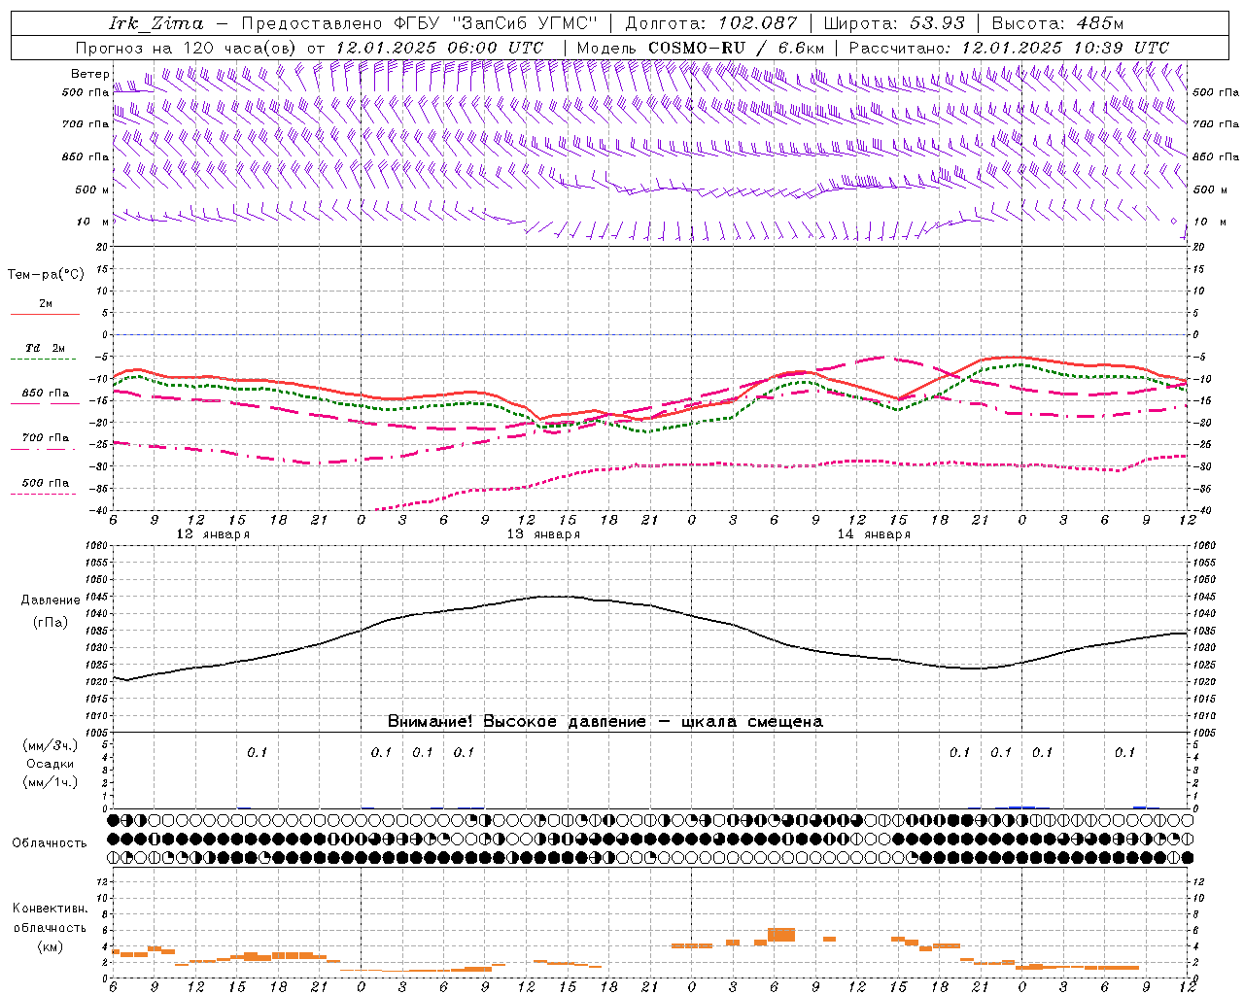1244x995 pixels.
Task: Select the forecast line 'Прогноз на 120 часа(ов)'
Action: click(188, 48)
